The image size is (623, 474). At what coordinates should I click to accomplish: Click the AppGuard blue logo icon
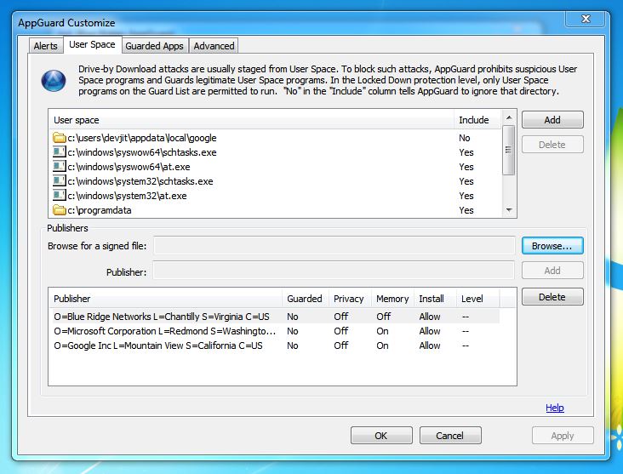[x=54, y=81]
